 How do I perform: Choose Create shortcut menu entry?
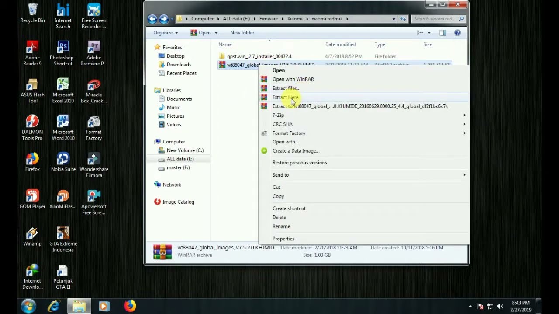coord(364,208)
